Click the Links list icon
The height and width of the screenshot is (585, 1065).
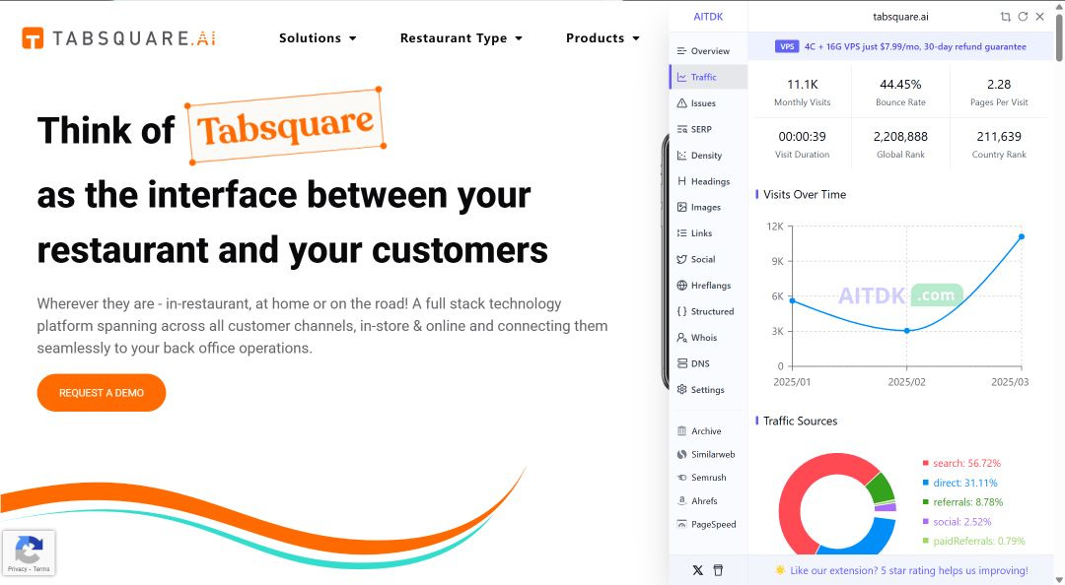[x=682, y=232]
